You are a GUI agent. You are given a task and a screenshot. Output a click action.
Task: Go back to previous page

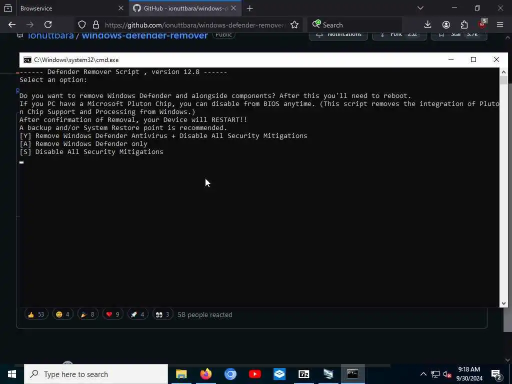point(12,24)
